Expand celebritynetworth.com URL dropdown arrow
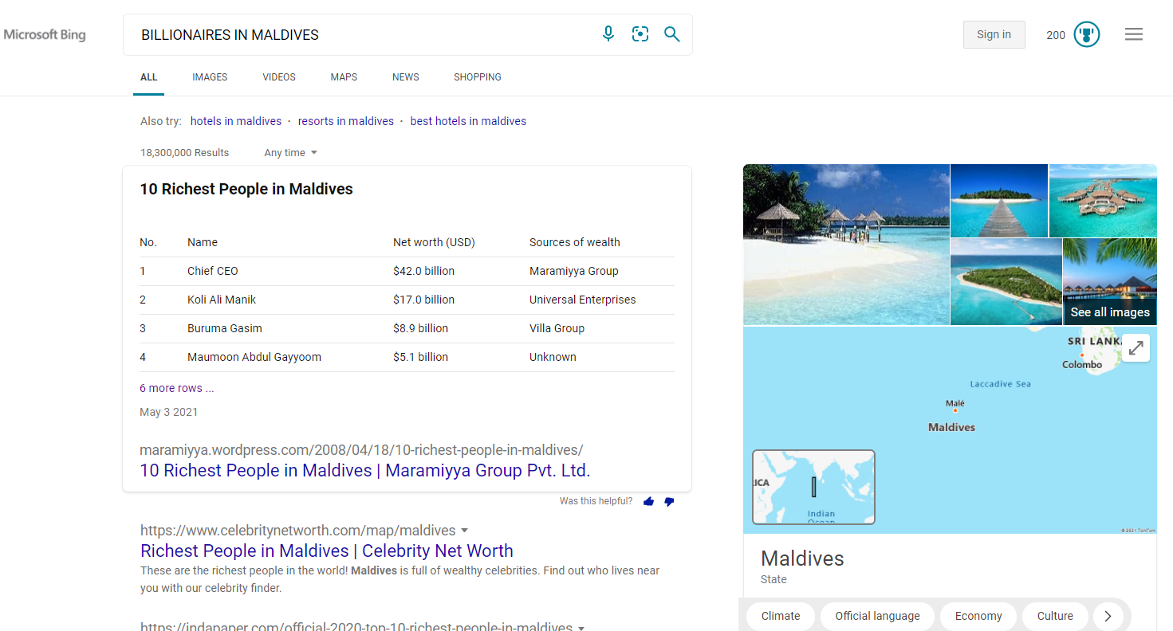 coord(465,531)
